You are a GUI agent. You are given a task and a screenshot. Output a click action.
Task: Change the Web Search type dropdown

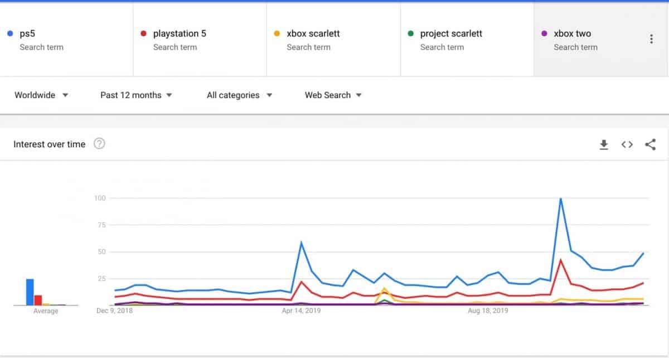[333, 95]
